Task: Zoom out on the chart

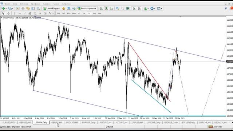Action: [122, 8]
